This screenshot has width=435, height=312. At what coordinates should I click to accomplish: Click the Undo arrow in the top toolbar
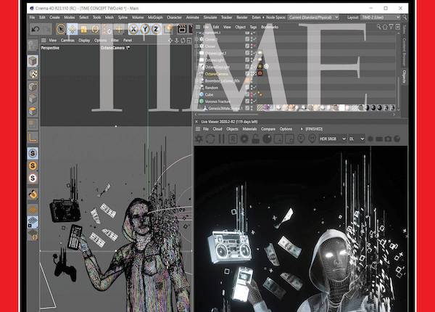tap(36, 29)
